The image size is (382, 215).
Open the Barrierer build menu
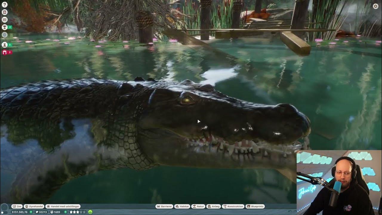pos(164,206)
